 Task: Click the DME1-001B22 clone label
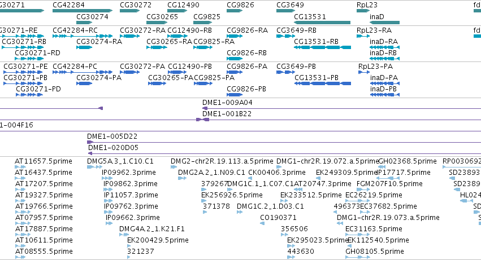point(227,114)
